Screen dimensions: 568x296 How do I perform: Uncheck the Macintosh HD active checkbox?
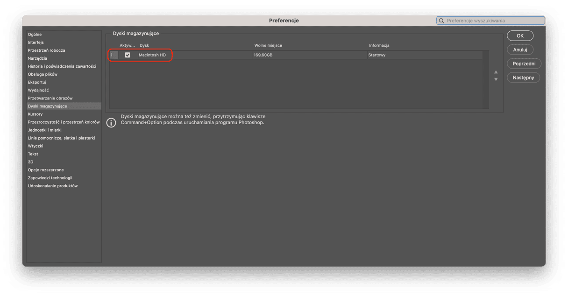[x=128, y=55]
